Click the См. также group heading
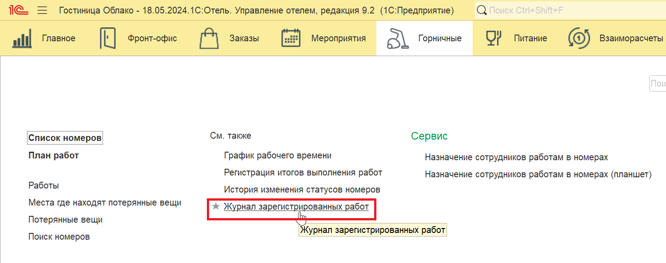The width and height of the screenshot is (666, 263). pyautogui.click(x=231, y=136)
